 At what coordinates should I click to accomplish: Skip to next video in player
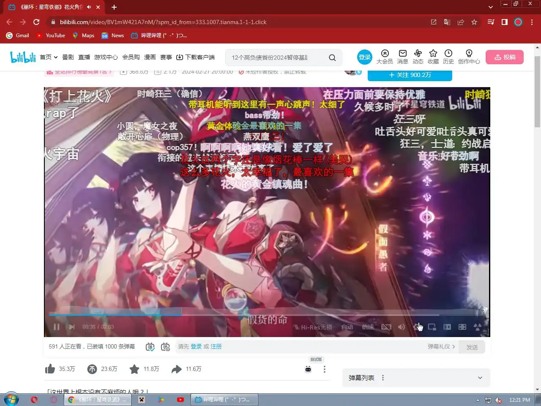pos(72,326)
